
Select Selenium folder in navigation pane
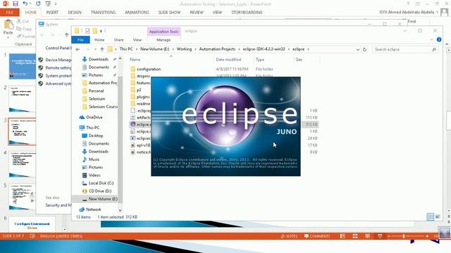coord(97,98)
